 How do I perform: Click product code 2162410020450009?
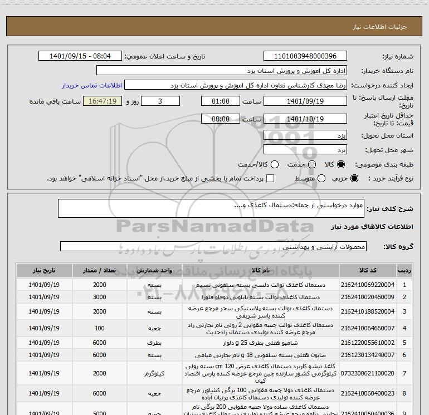[x=368, y=297]
